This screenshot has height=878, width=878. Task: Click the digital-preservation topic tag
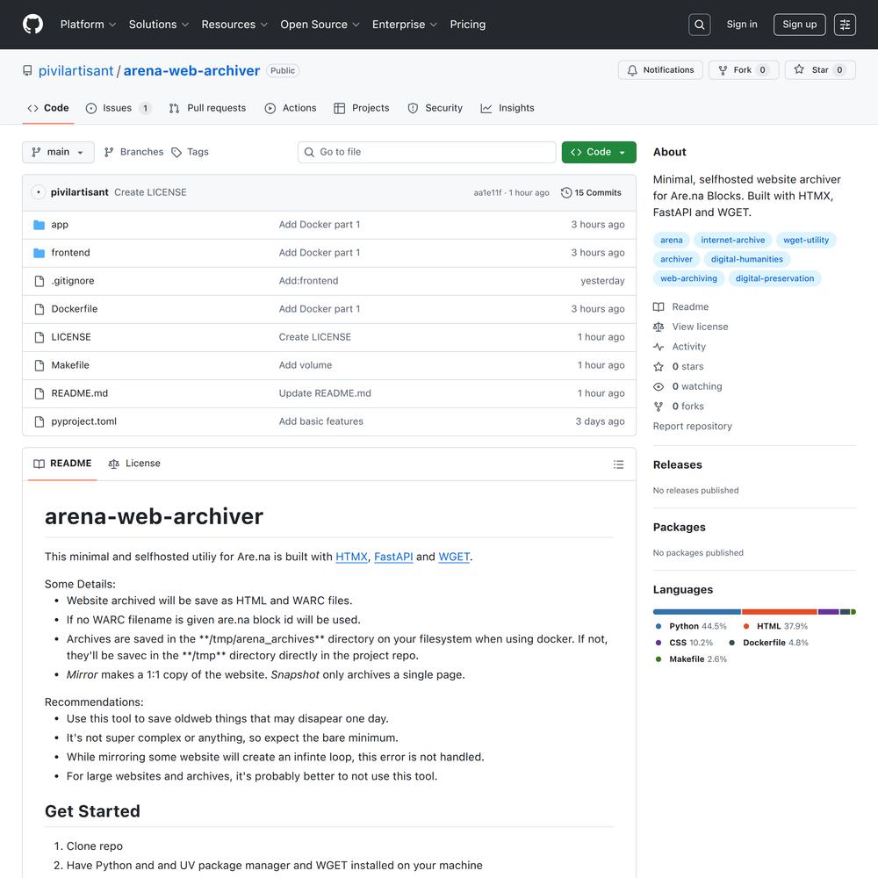pyautogui.click(x=774, y=279)
